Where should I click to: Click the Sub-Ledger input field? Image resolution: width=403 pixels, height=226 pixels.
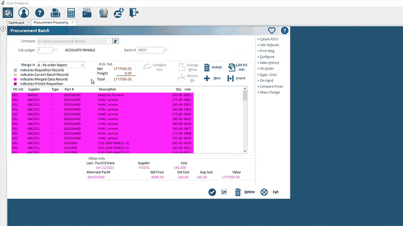click(45, 50)
